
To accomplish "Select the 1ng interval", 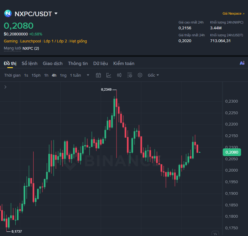I will pos(63,75).
